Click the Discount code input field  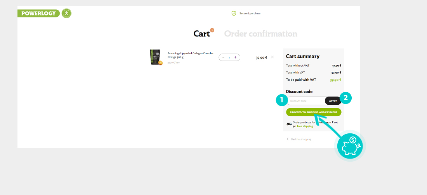(306, 101)
